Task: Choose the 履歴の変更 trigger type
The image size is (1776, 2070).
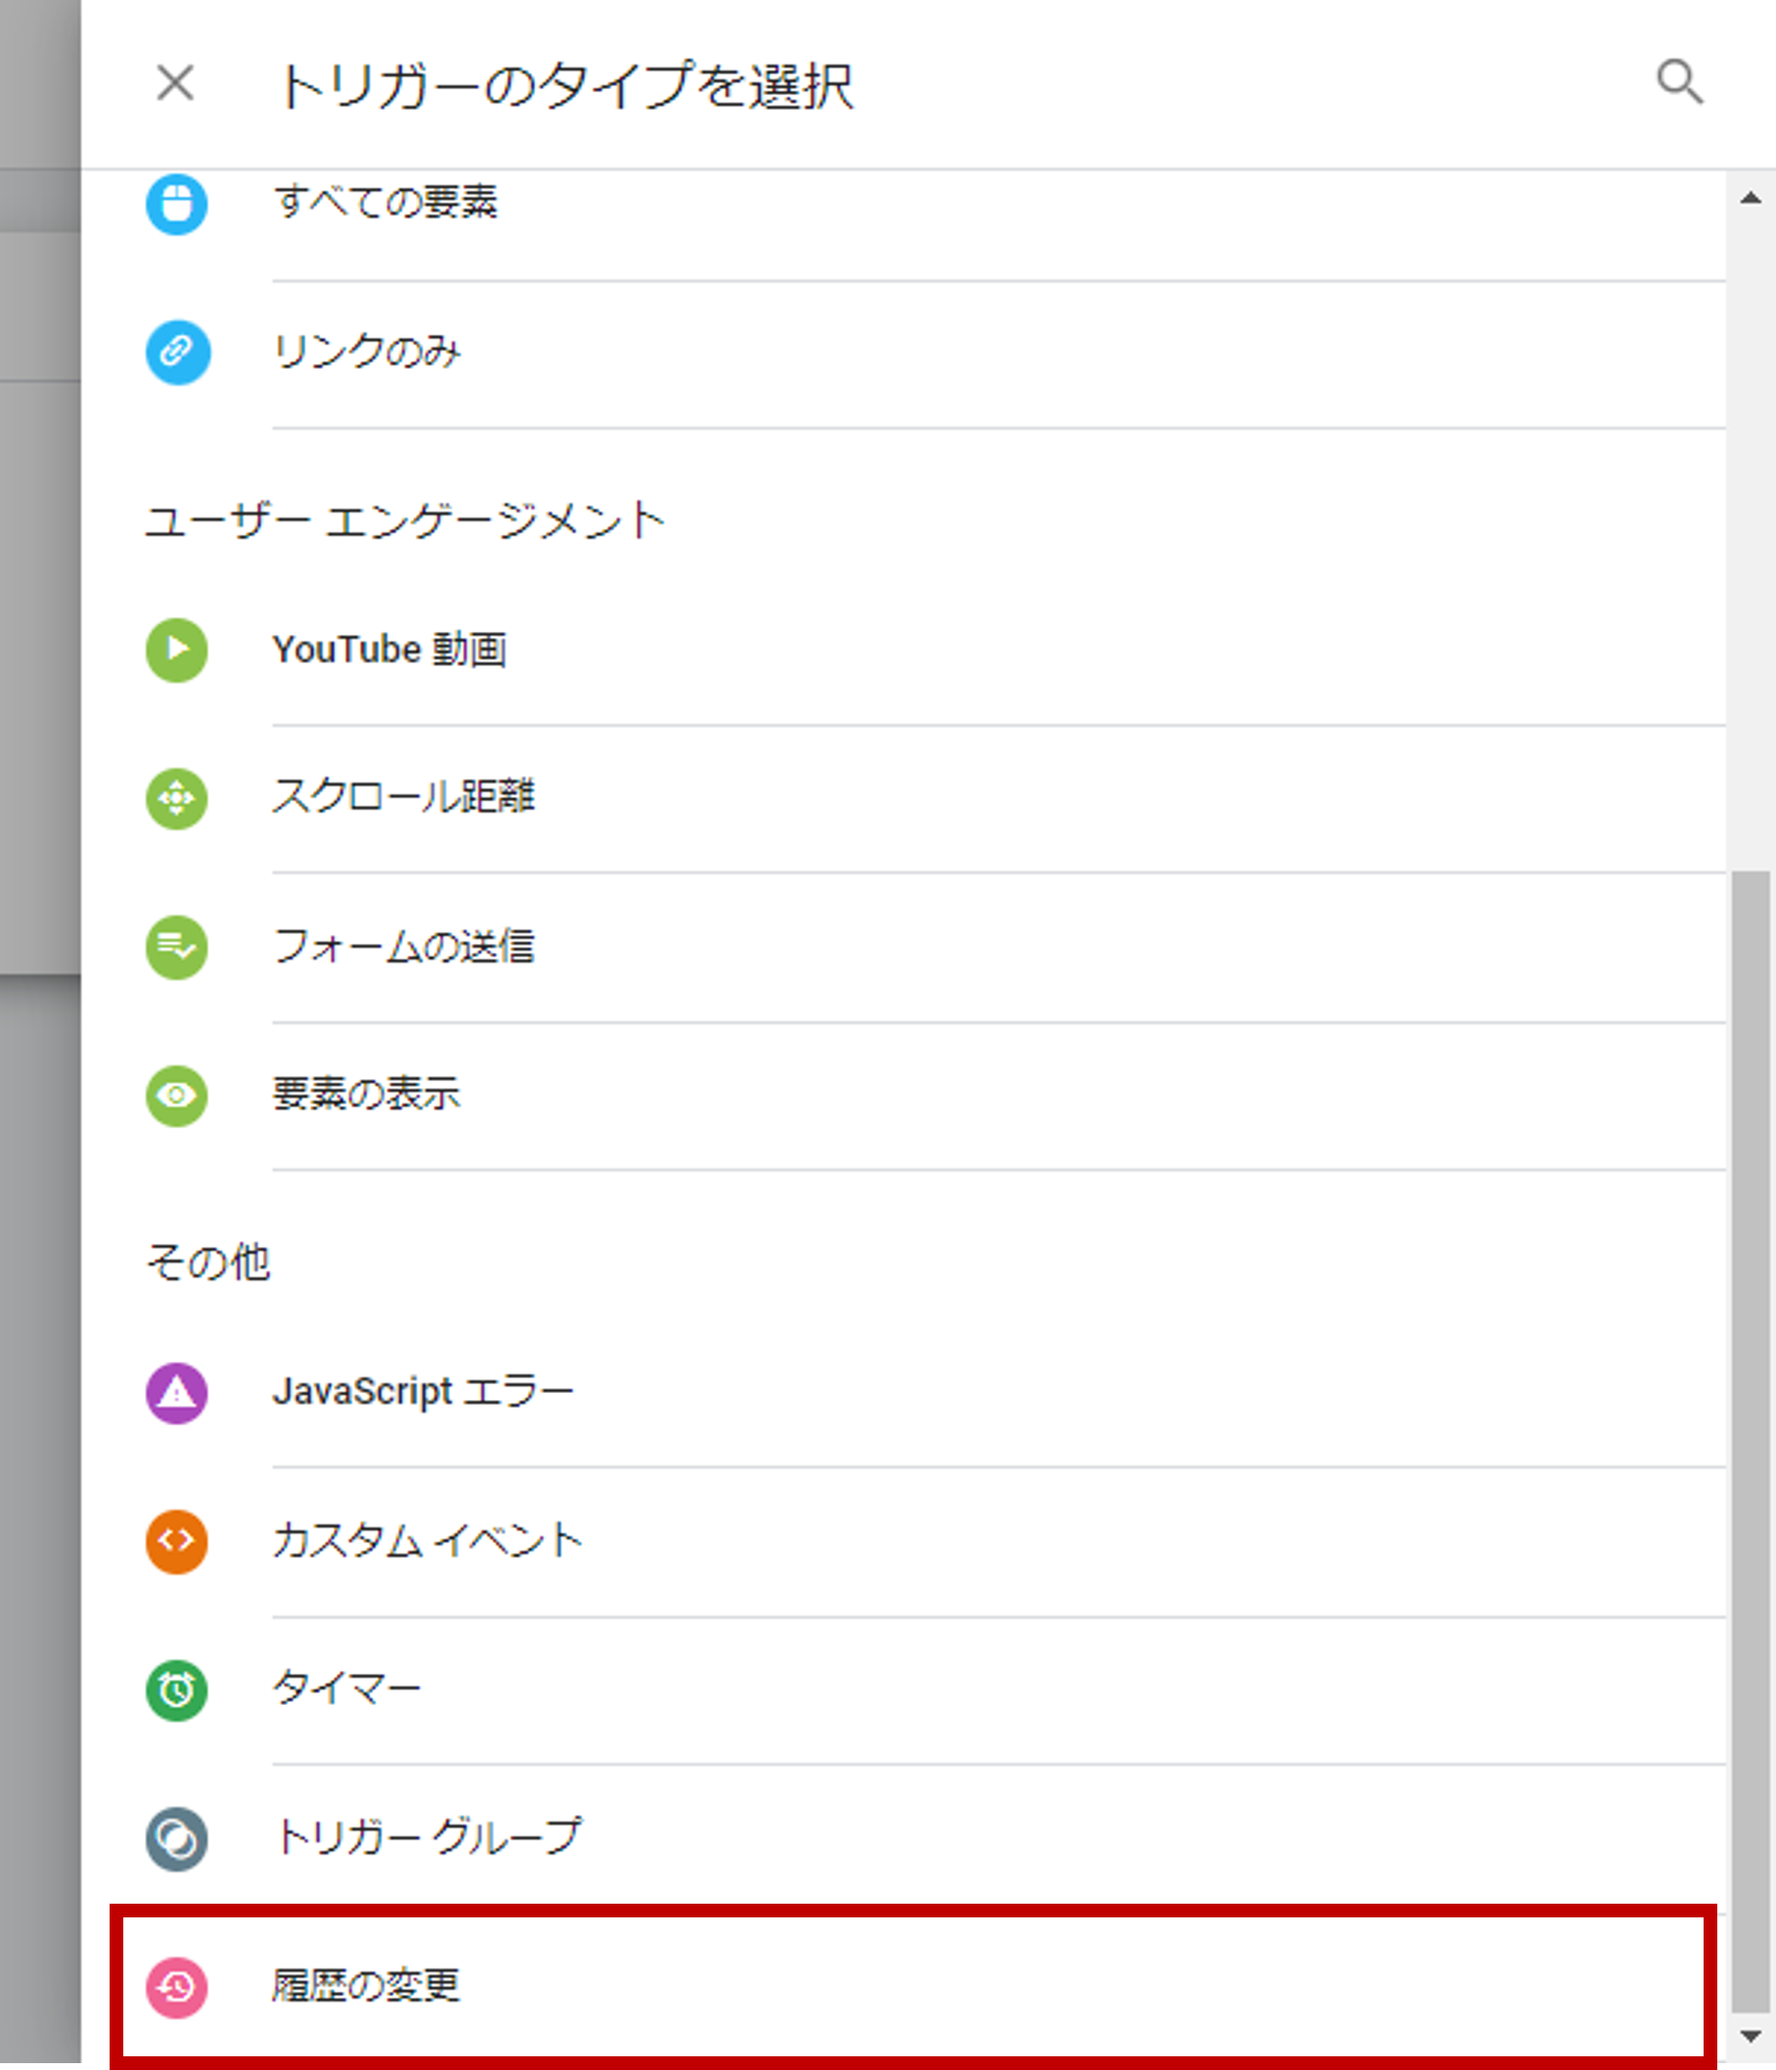Action: pos(366,1985)
